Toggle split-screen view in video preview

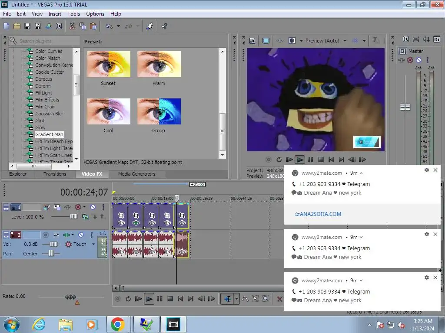click(x=292, y=41)
